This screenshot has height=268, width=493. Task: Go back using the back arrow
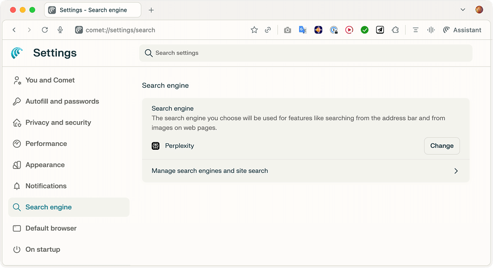14,30
